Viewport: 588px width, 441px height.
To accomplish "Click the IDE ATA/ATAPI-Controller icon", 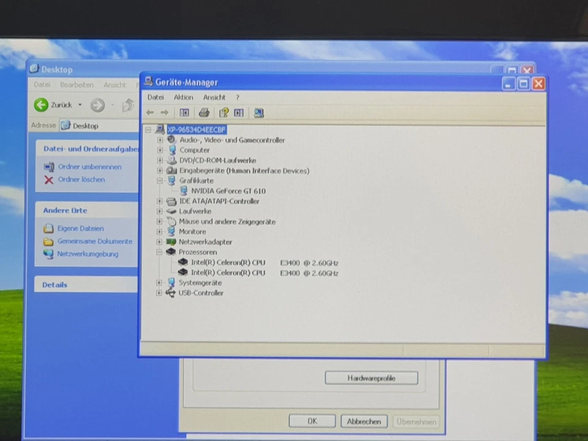I will click(x=171, y=202).
